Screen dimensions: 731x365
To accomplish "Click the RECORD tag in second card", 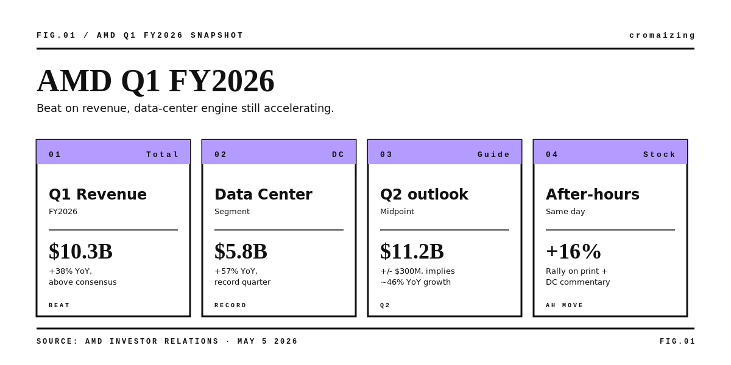I will [231, 305].
